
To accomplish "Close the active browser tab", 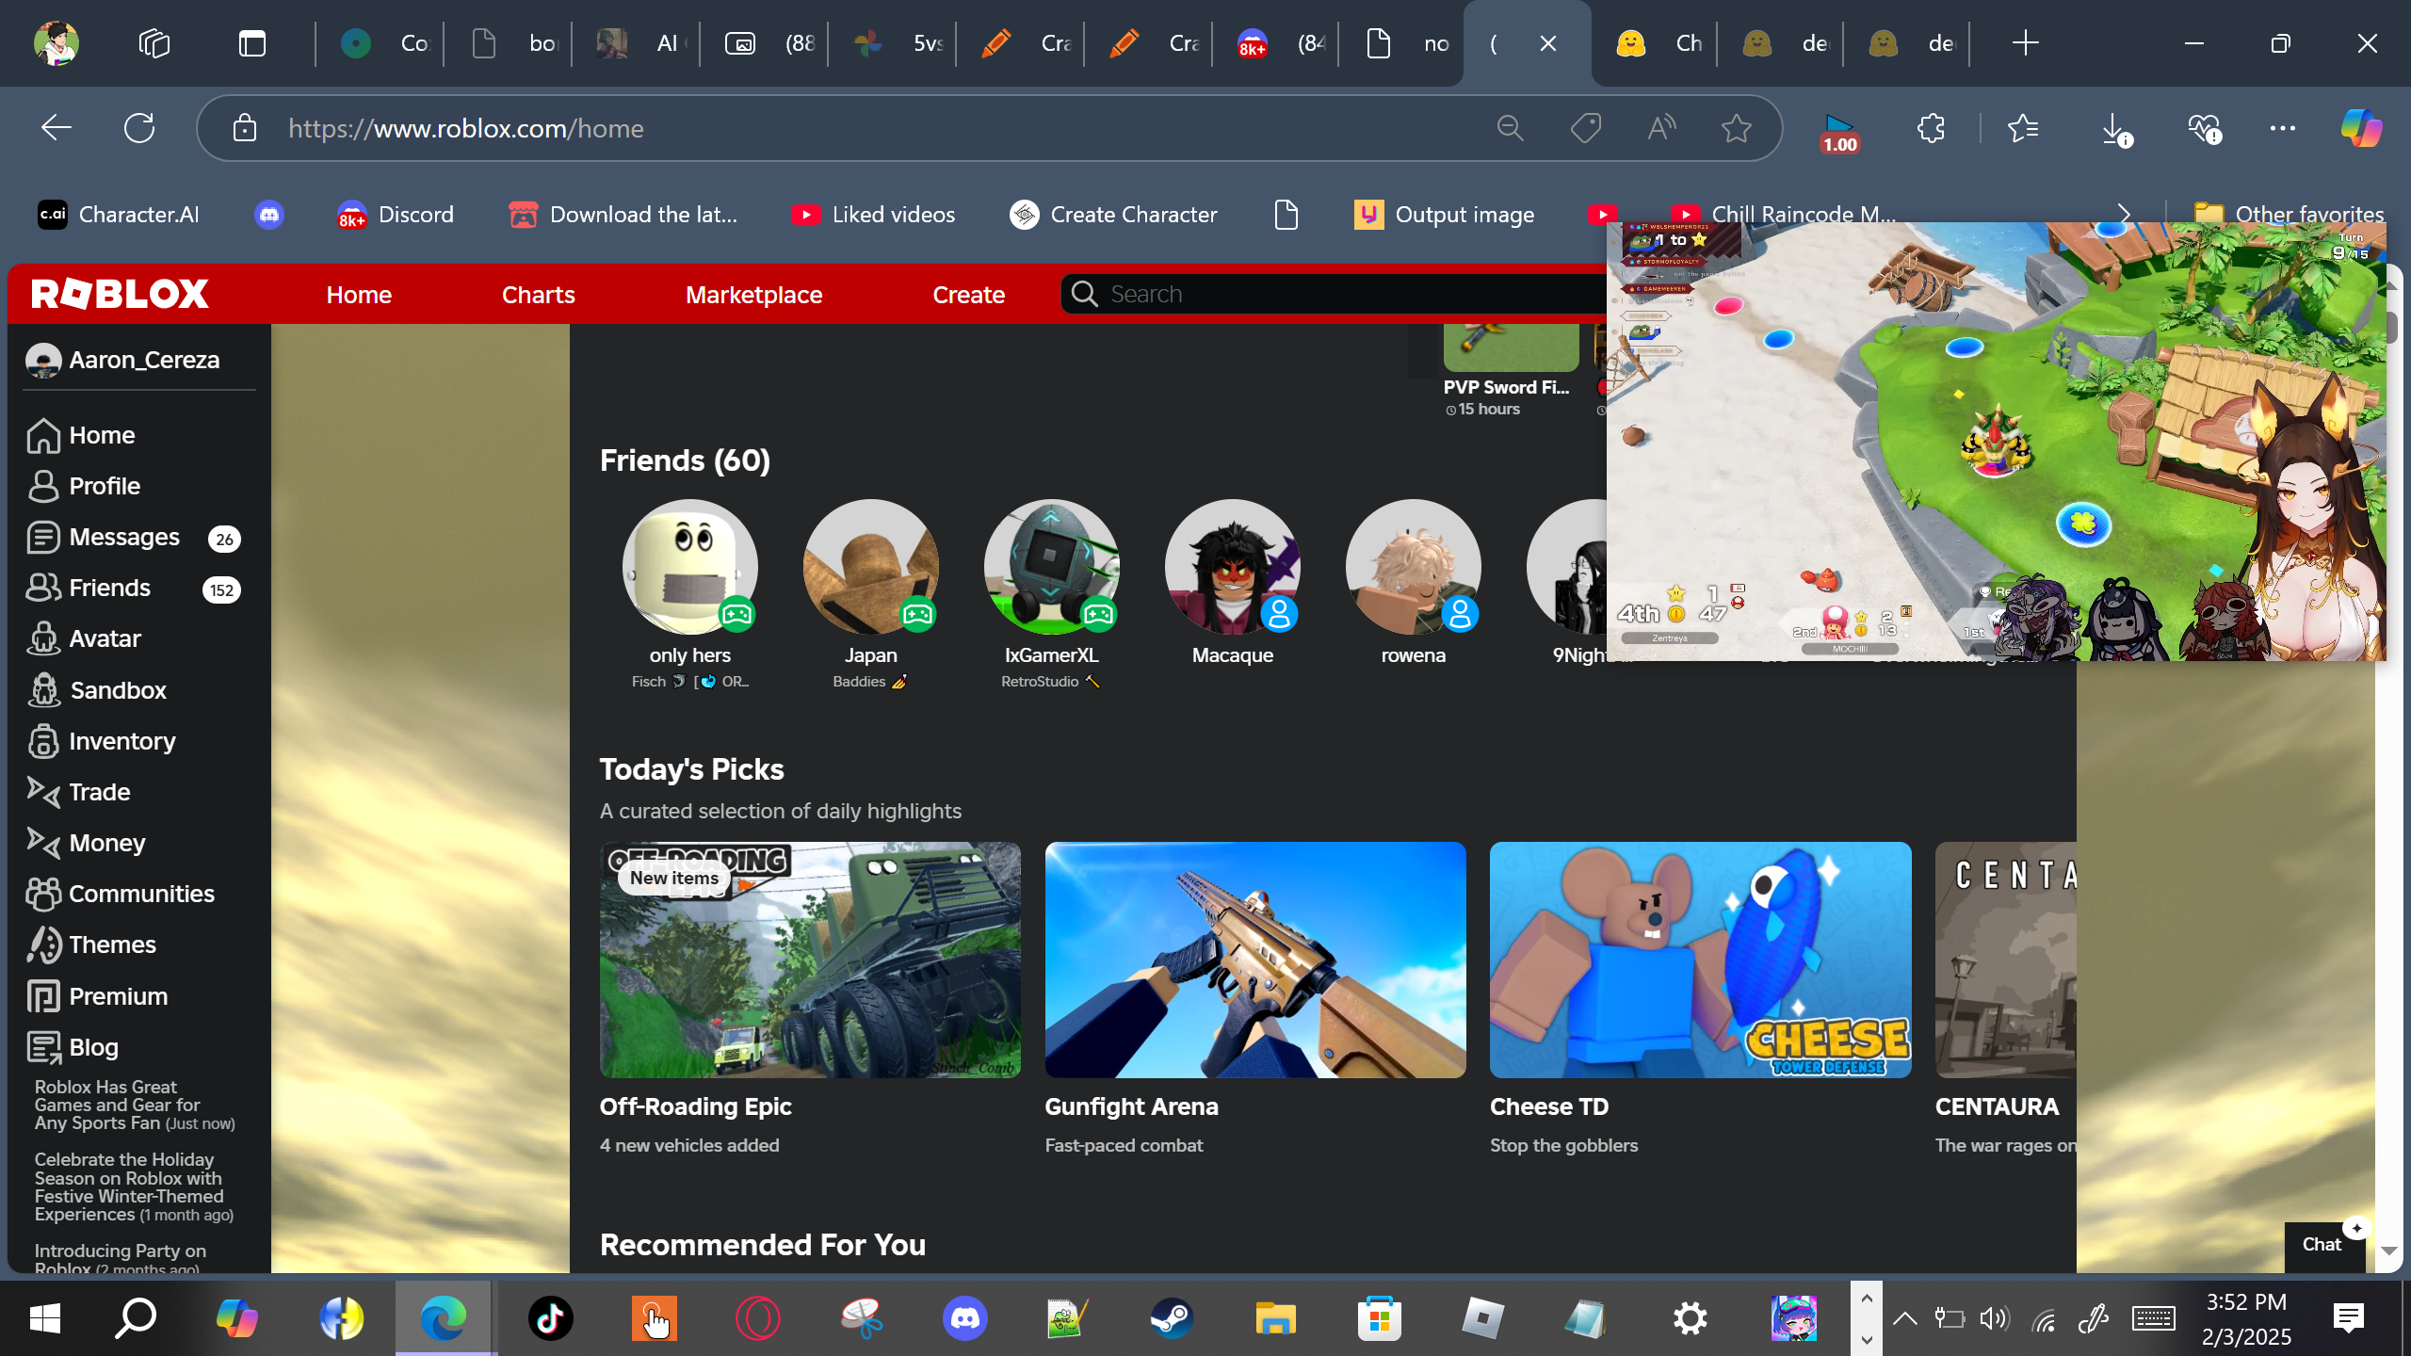I will tap(1547, 43).
